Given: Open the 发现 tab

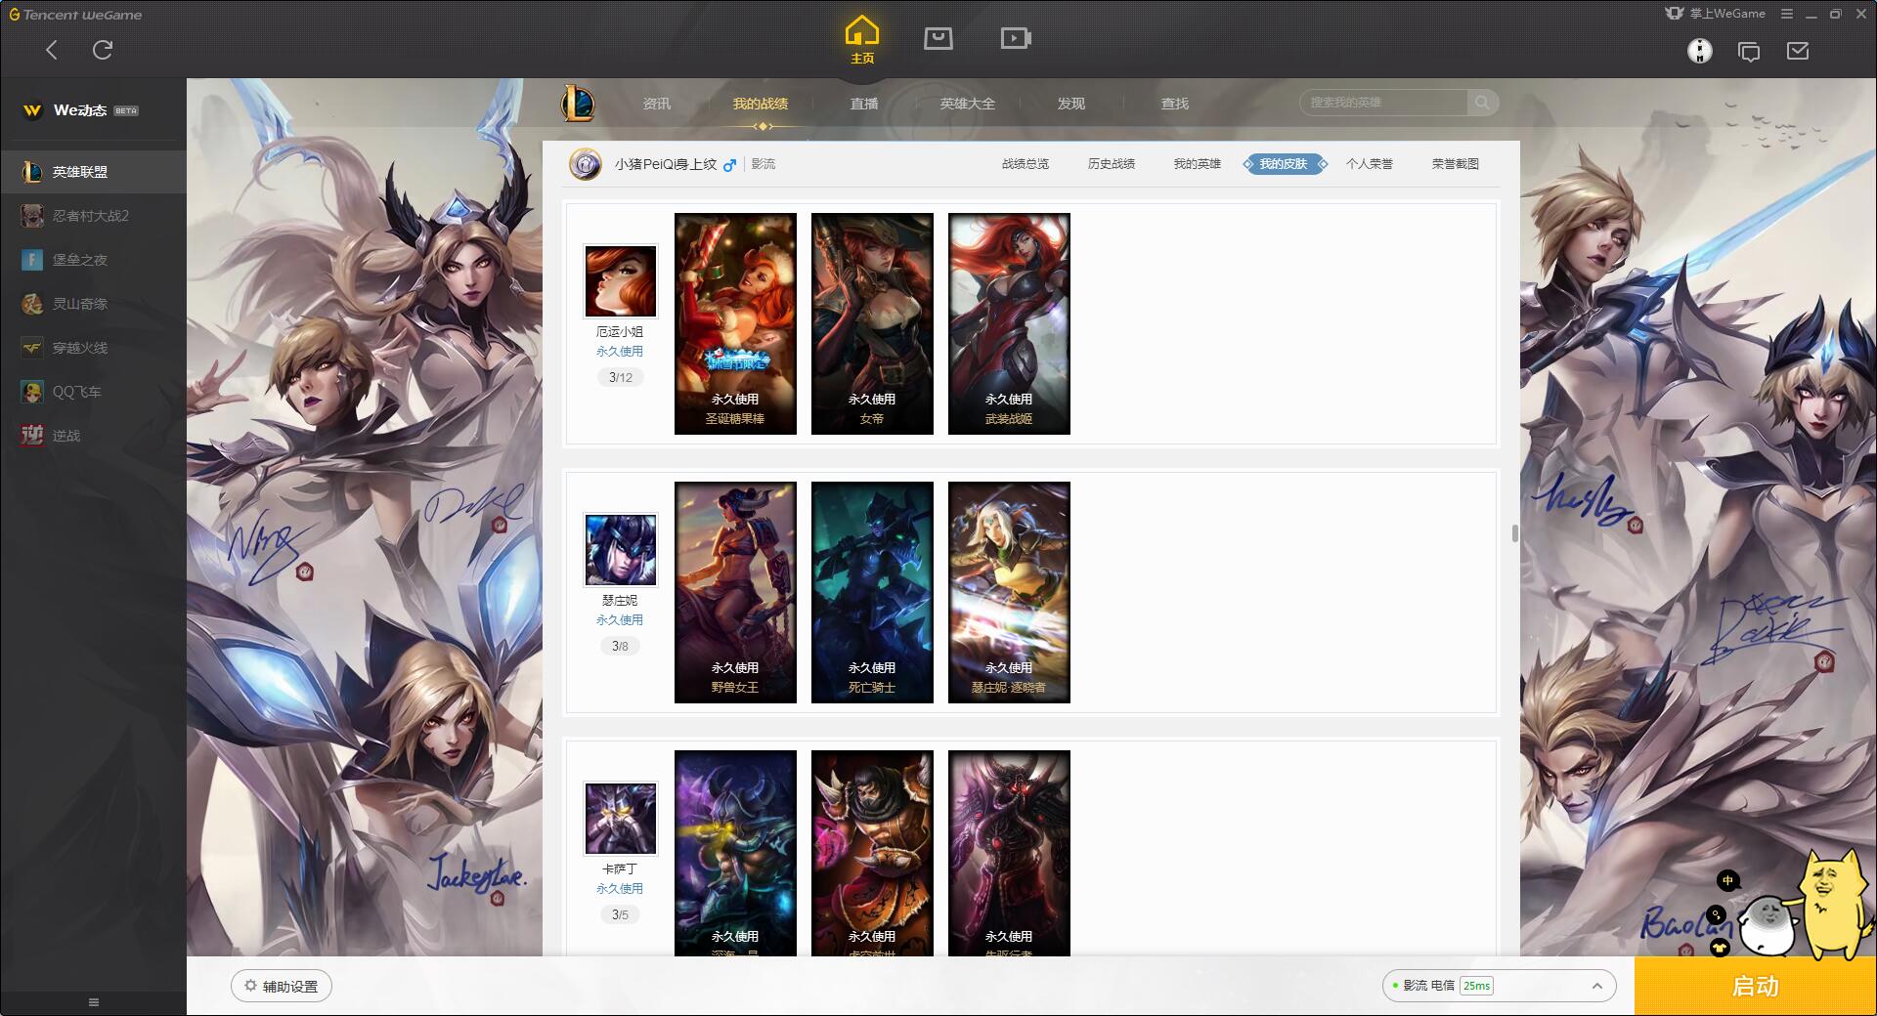Looking at the screenshot, I should click(1071, 104).
